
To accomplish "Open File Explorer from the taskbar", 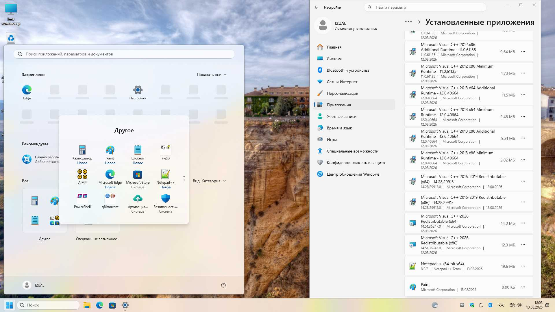I will click(x=87, y=305).
